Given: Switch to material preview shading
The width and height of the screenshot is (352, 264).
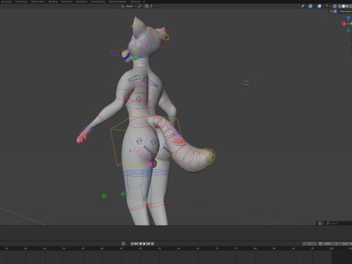Looking at the screenshot, I should 348,6.
